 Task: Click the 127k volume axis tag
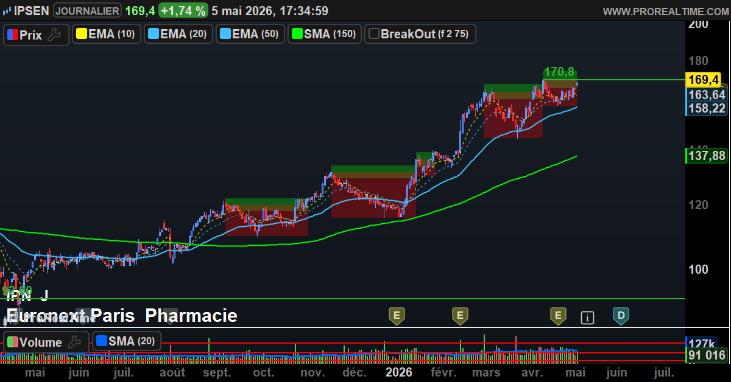pos(702,343)
